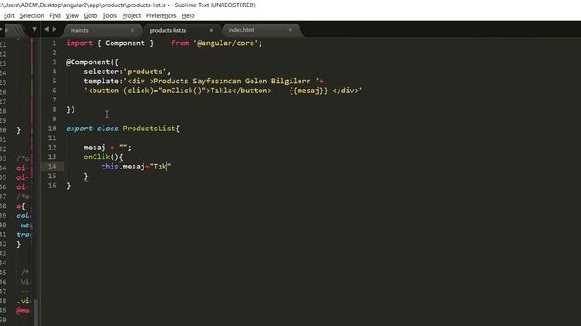Click the '})' on line 8
Viewport: 581px width, 326px height.
click(71, 110)
